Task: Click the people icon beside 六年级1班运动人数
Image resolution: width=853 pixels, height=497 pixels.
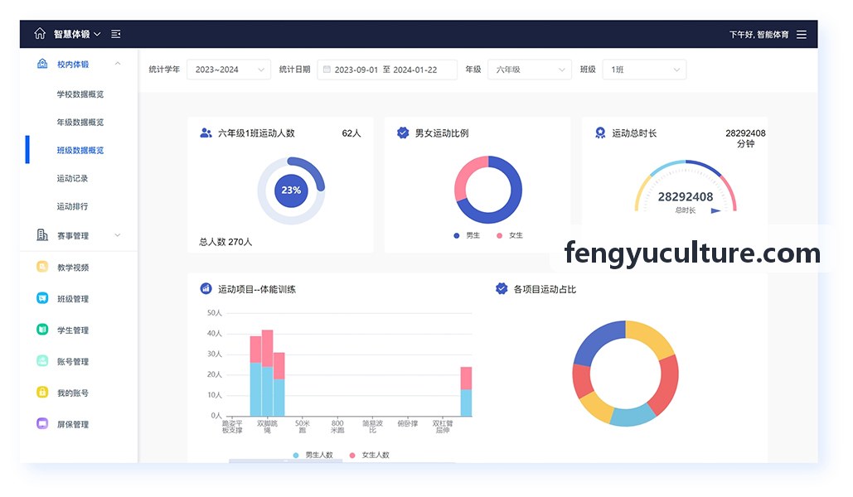Action: point(206,133)
